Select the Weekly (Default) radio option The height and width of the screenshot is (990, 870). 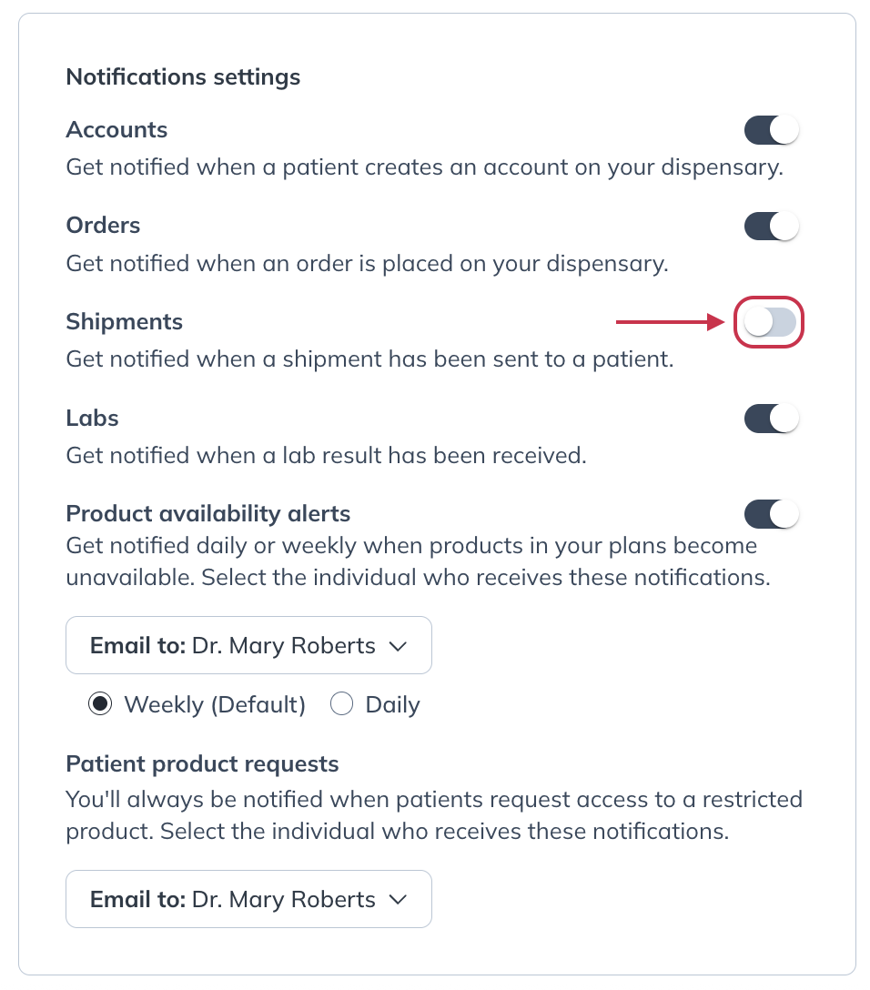tap(100, 703)
